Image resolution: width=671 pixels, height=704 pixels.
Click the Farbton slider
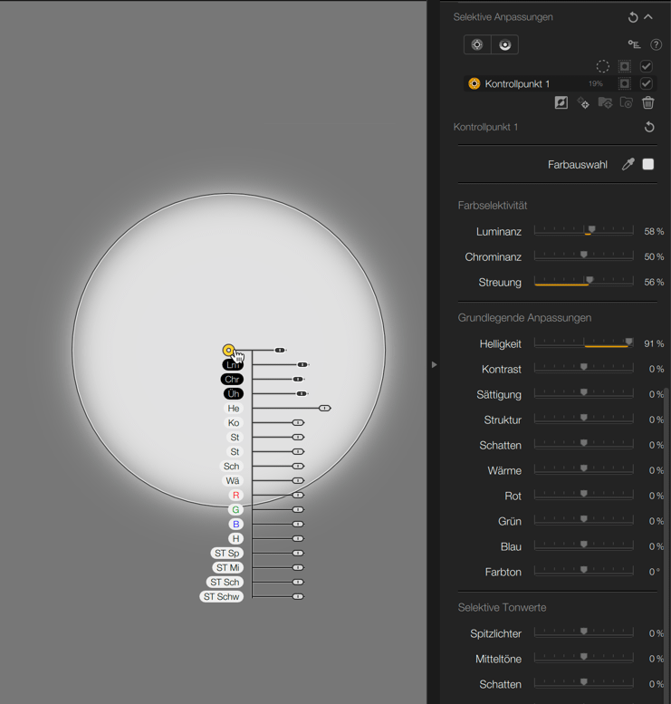[583, 571]
